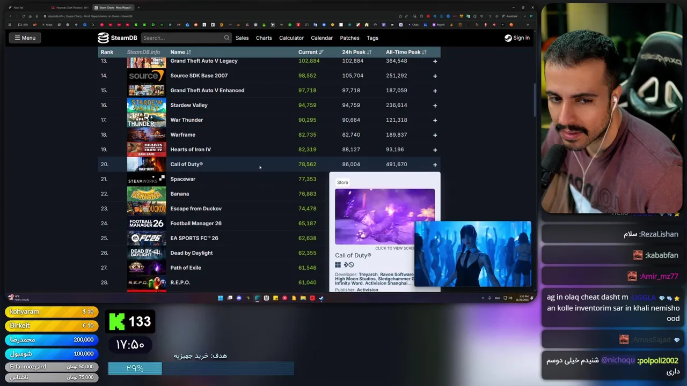This screenshot has width=687, height=386.
Task: Open Path of Exile link
Action: (x=186, y=268)
